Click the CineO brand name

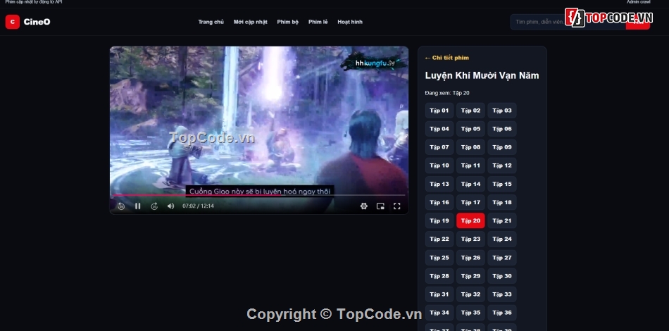point(37,22)
